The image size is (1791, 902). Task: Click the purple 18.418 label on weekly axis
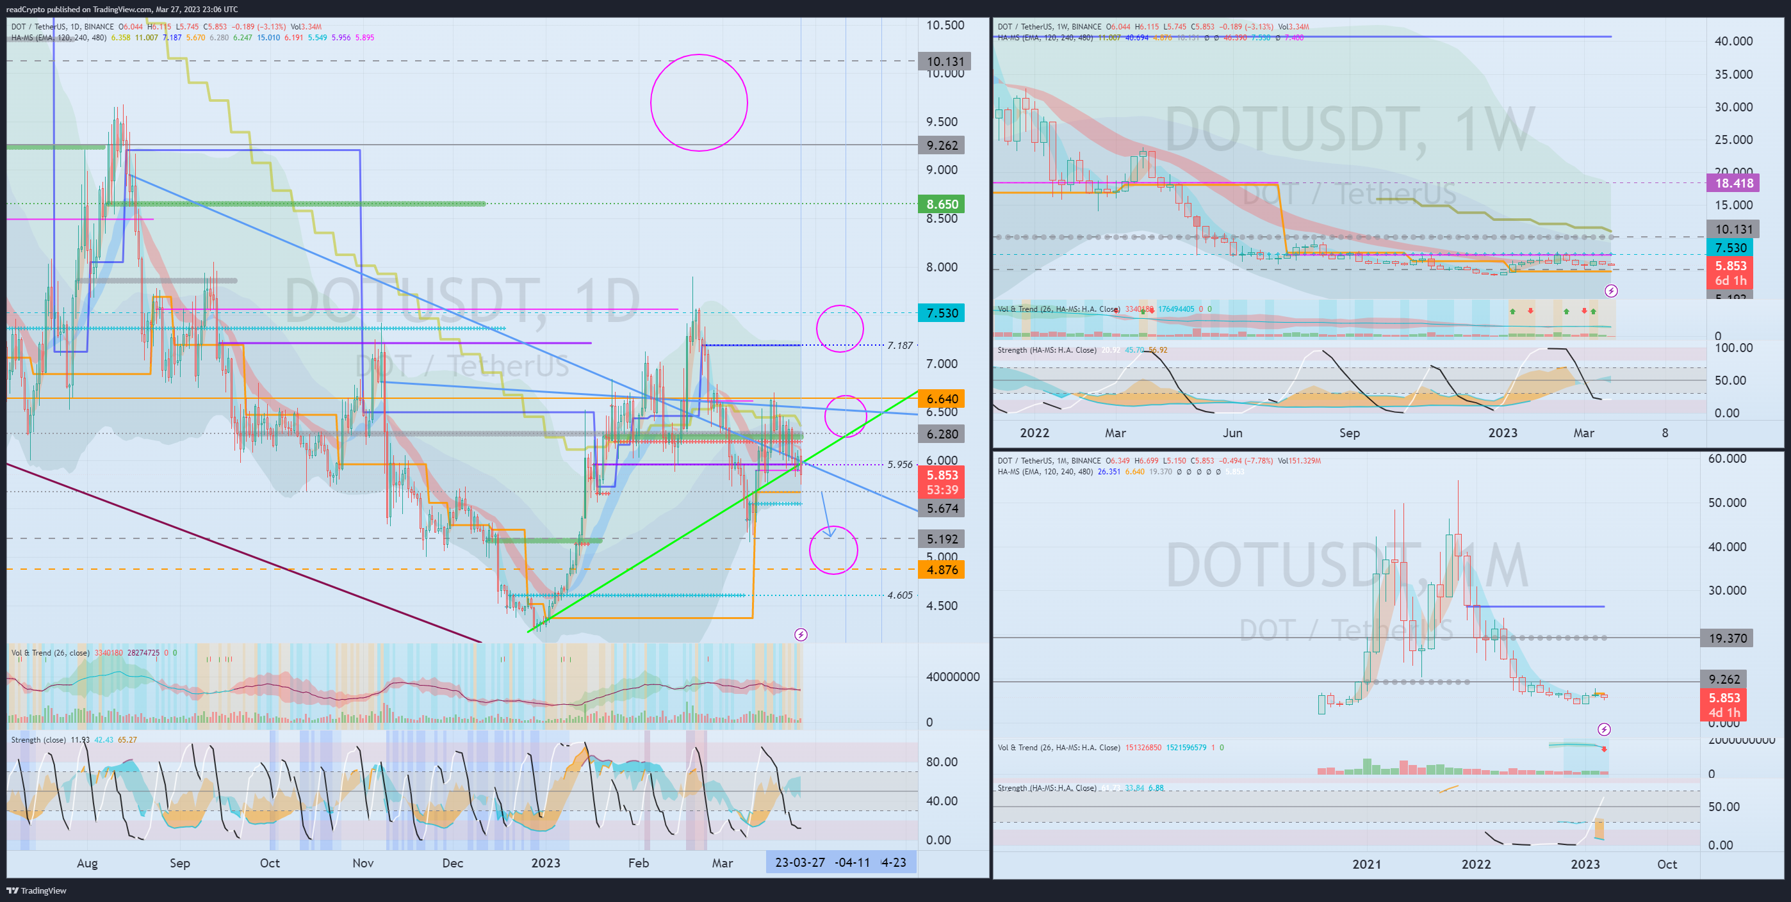(x=1733, y=184)
